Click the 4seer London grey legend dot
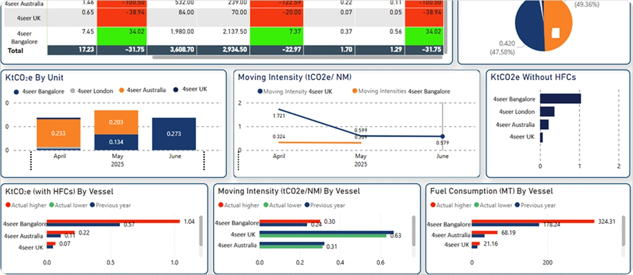The width and height of the screenshot is (633, 275). [72, 92]
